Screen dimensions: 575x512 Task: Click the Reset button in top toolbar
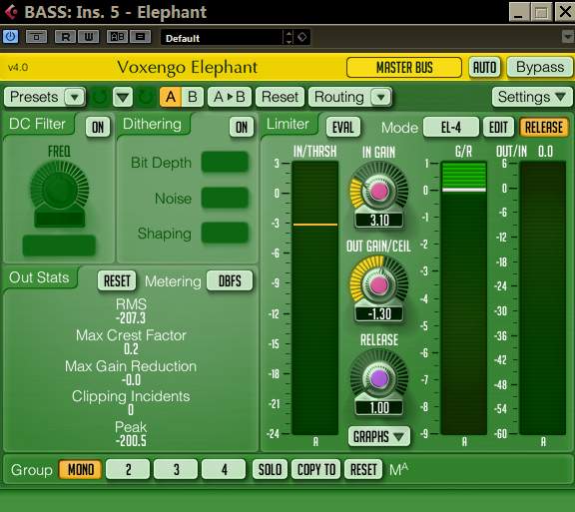(x=280, y=97)
